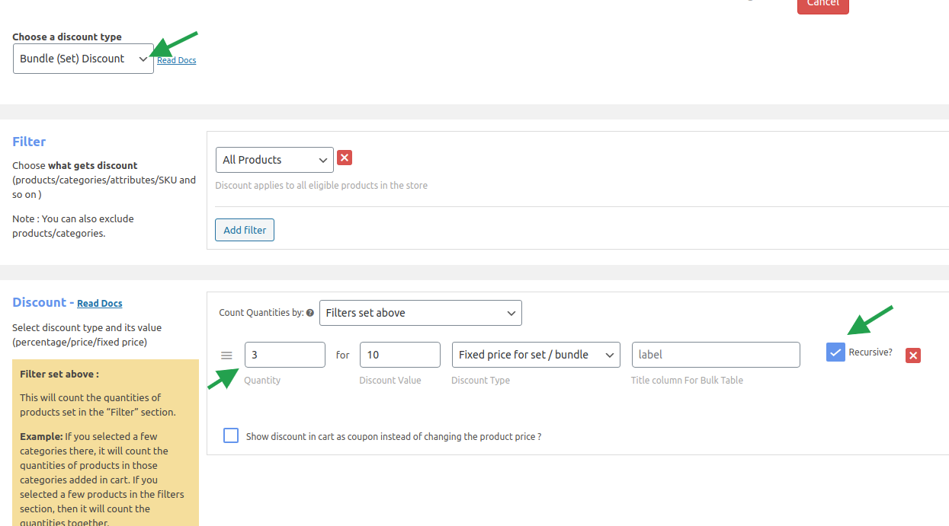Uncheck the Recursive checkbox
Viewport: 949px width, 526px height.
(835, 352)
